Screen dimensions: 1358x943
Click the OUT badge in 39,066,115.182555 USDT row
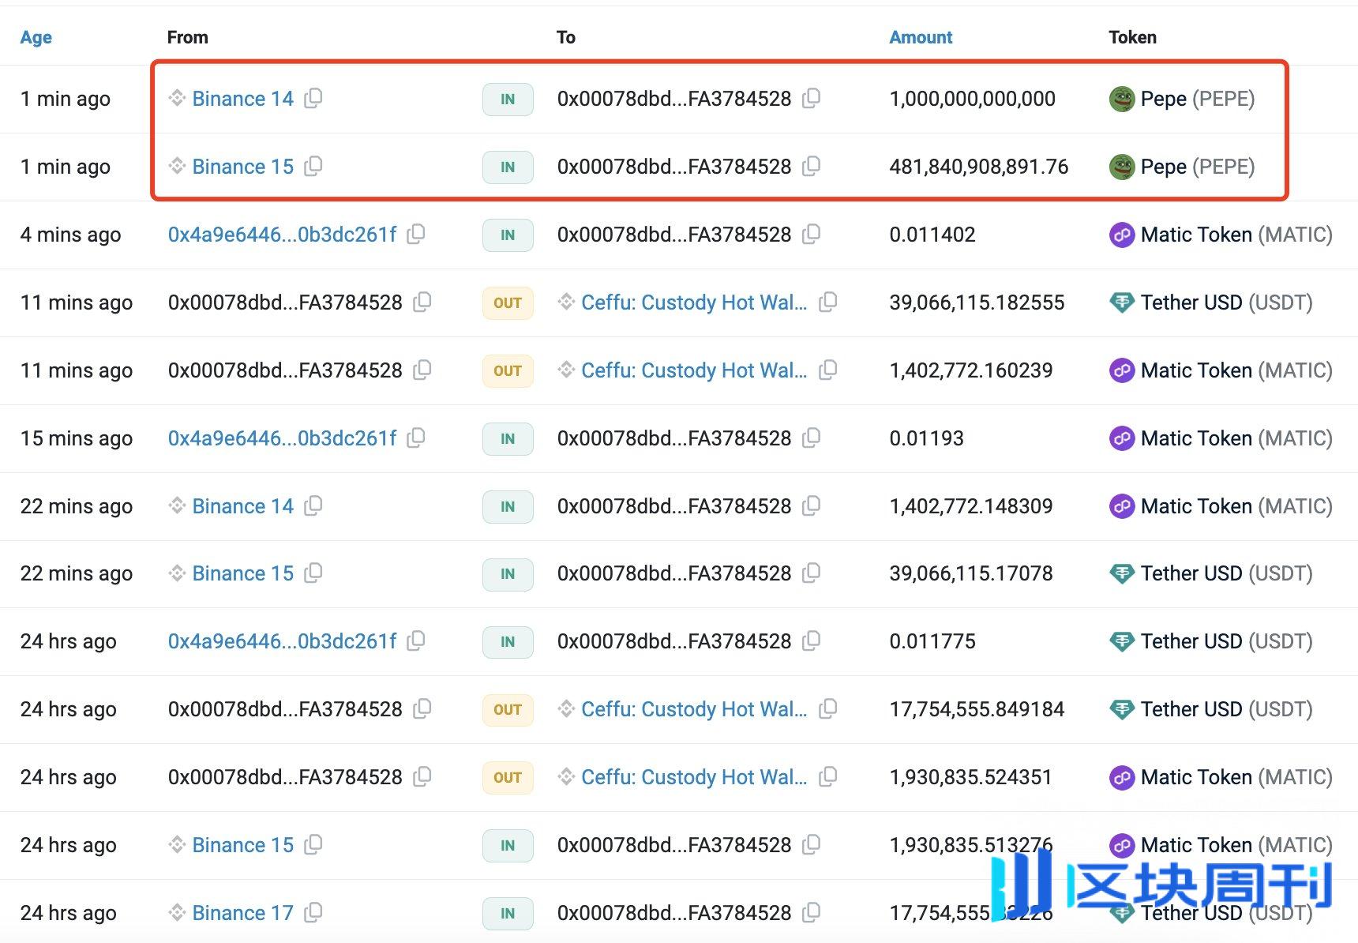[508, 302]
